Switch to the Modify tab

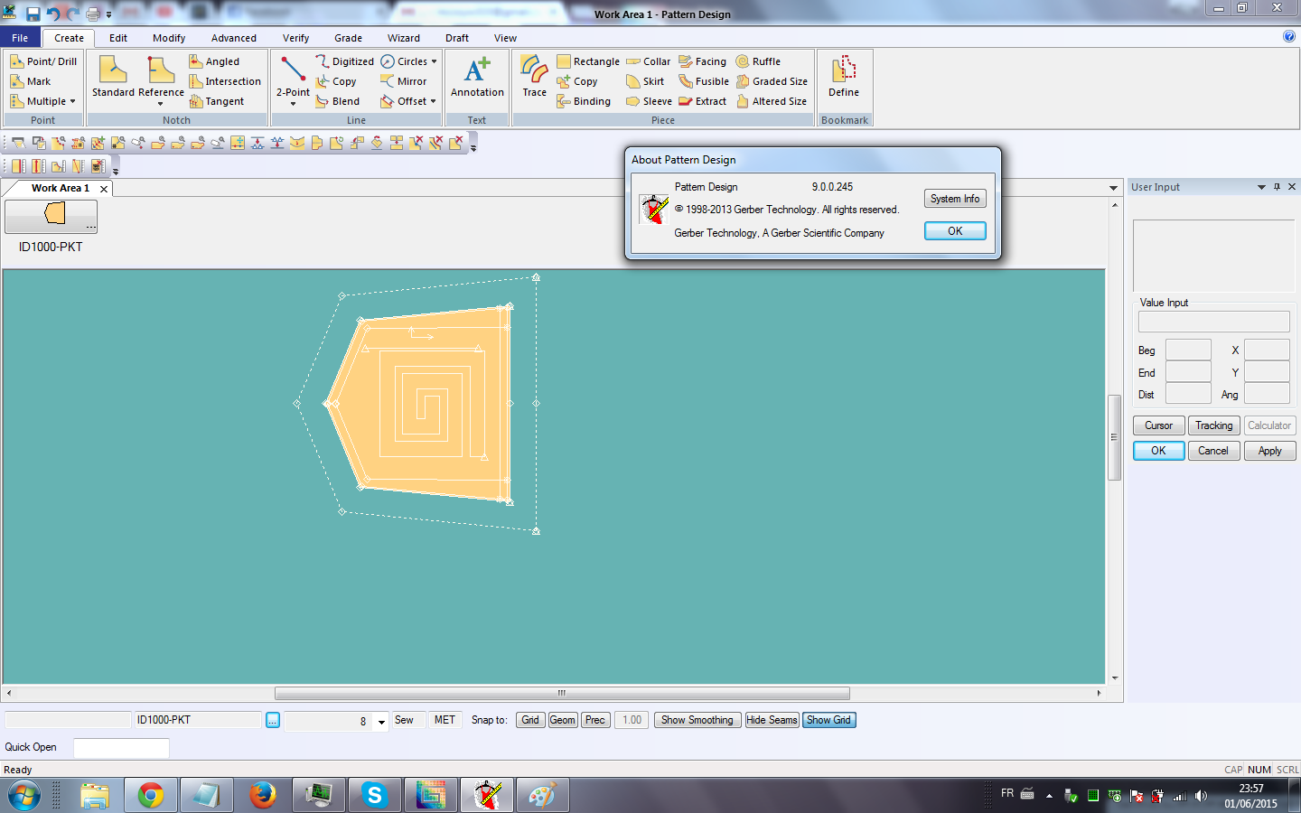click(169, 38)
